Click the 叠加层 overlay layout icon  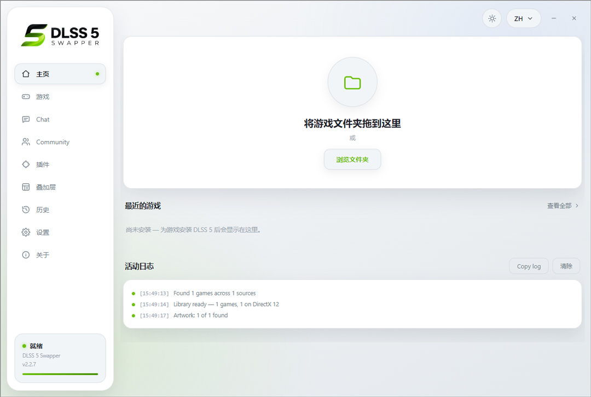[x=26, y=187]
